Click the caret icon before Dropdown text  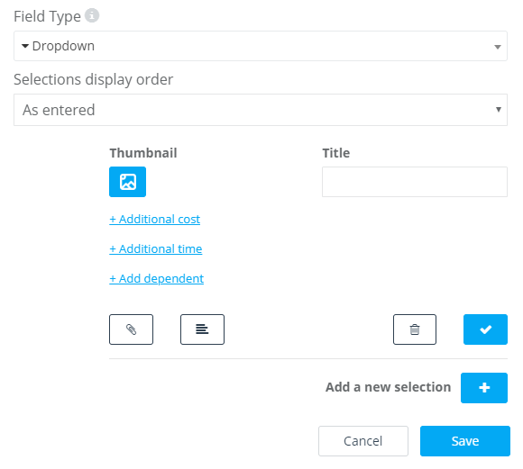25,46
